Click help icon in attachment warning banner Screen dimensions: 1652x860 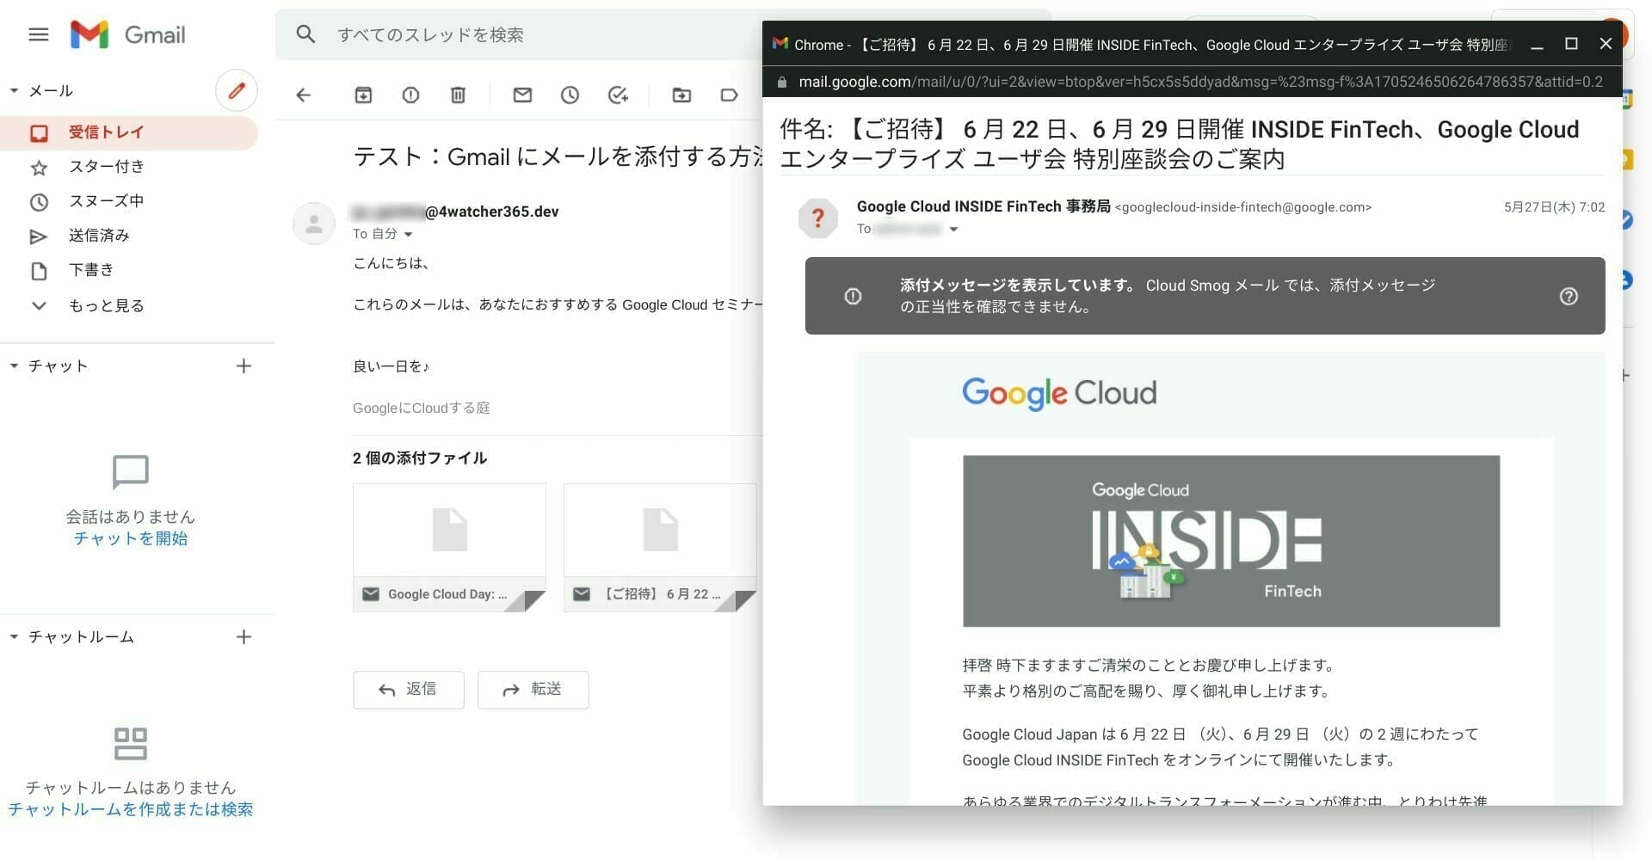1569,296
